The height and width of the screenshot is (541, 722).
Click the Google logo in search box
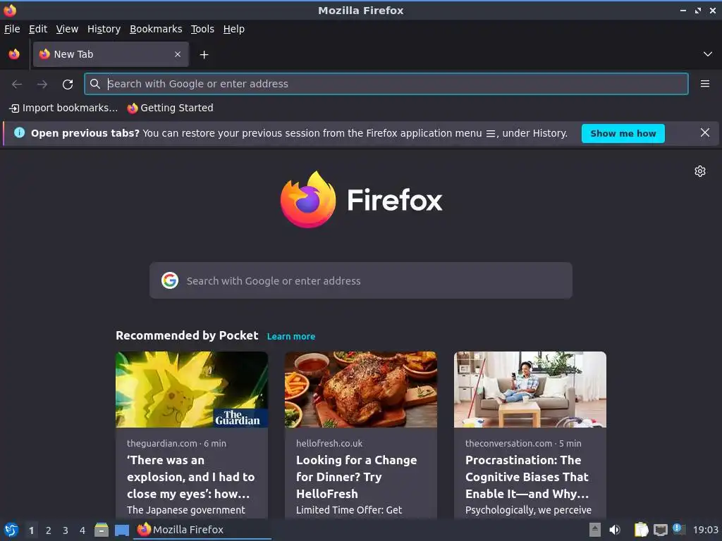click(x=169, y=280)
